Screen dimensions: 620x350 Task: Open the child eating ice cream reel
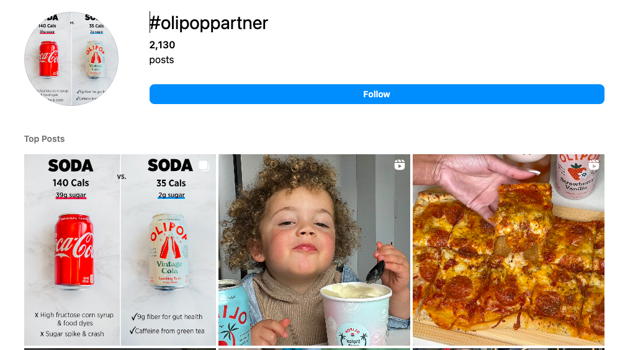(x=315, y=250)
